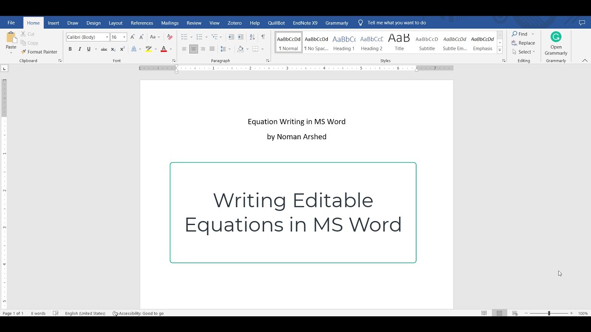Viewport: 591px width, 332px height.
Task: Open the font name dropdown
Action: (x=107, y=37)
